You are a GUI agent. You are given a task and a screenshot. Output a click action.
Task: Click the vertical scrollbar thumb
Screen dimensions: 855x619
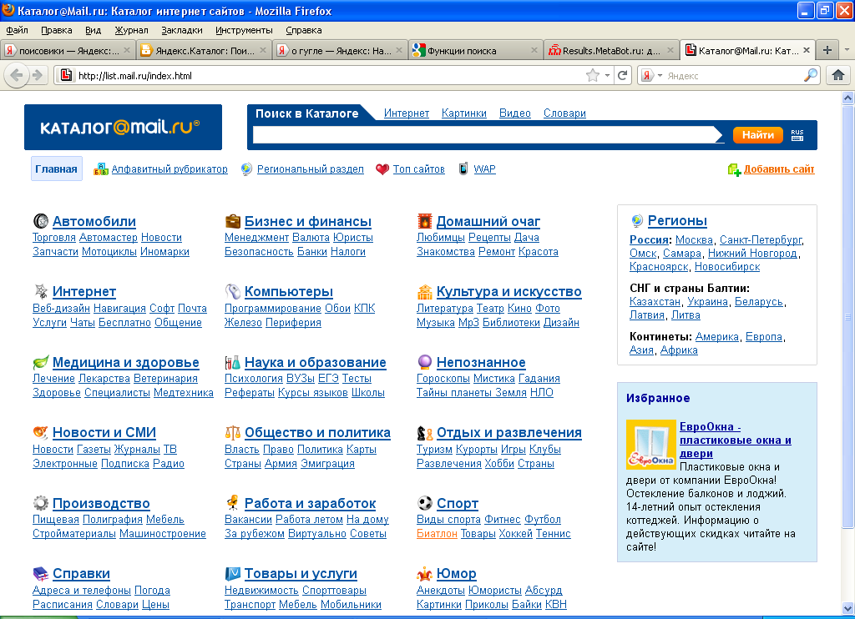click(847, 316)
